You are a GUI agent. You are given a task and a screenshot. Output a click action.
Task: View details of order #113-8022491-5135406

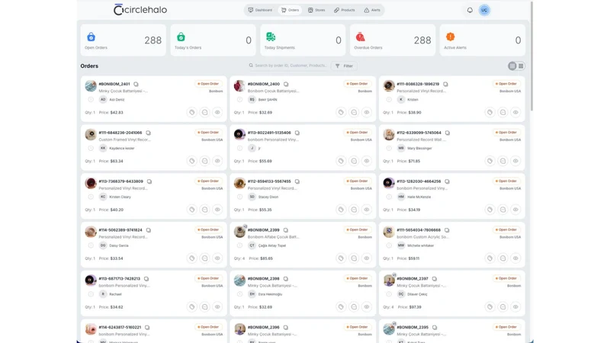pos(367,161)
